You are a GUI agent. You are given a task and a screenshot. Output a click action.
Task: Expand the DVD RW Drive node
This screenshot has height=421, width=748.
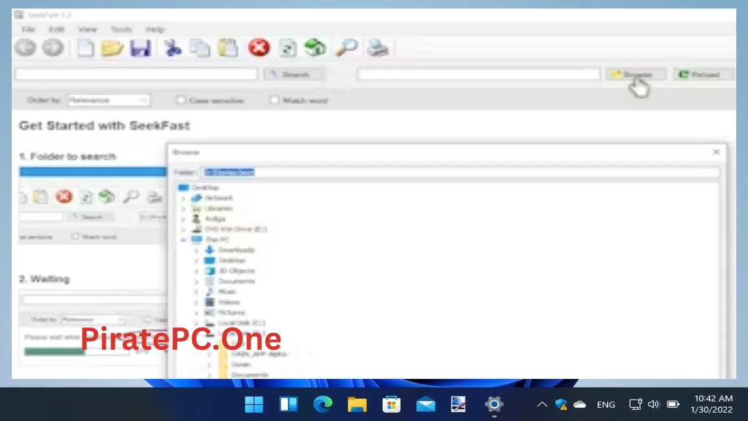183,230
